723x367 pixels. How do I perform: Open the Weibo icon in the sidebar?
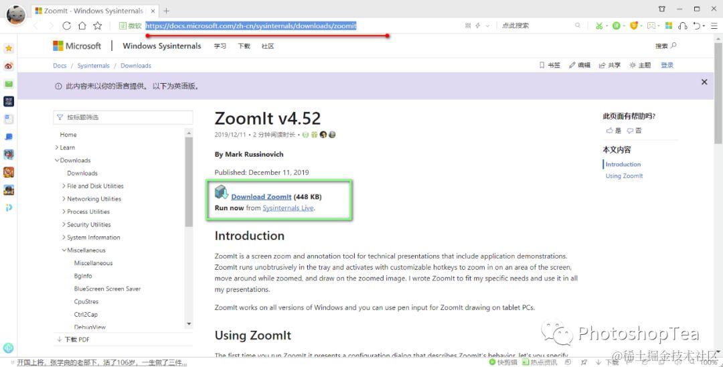click(8, 66)
